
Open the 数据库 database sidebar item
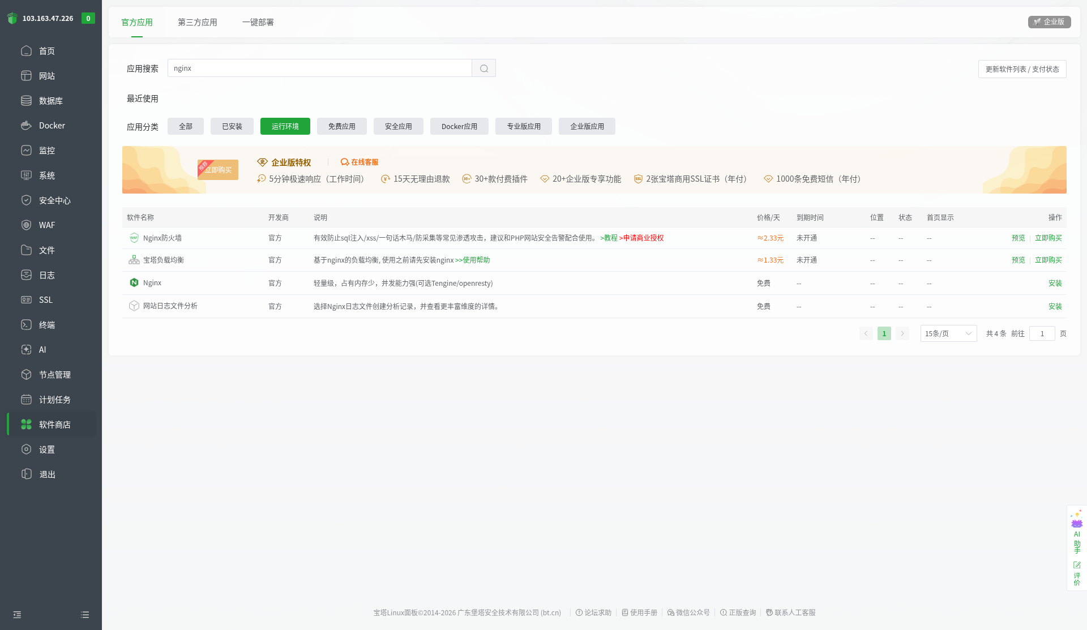pyautogui.click(x=51, y=101)
